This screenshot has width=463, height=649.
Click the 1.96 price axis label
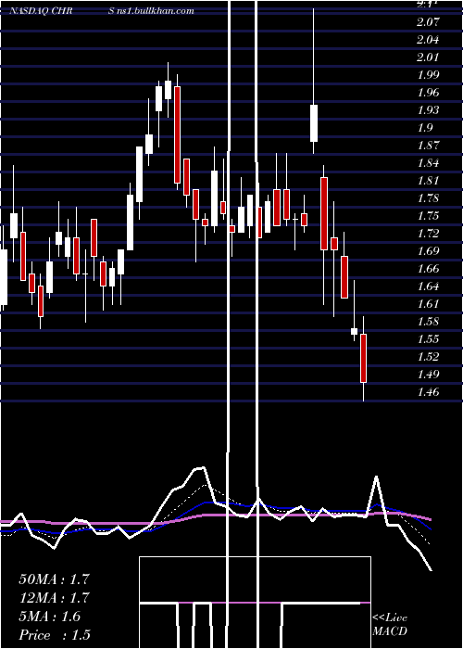(428, 93)
